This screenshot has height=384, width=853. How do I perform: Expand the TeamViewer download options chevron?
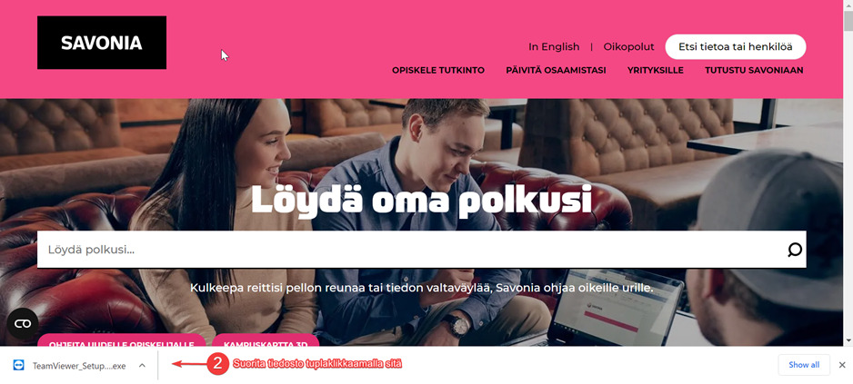click(142, 366)
